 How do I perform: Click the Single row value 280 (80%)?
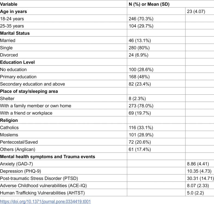tap(139, 48)
